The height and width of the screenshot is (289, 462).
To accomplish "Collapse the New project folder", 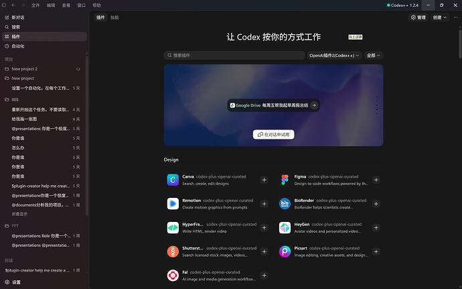I will pyautogui.click(x=7, y=78).
